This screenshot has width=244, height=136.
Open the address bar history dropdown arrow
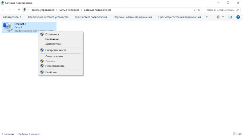pos(195,10)
